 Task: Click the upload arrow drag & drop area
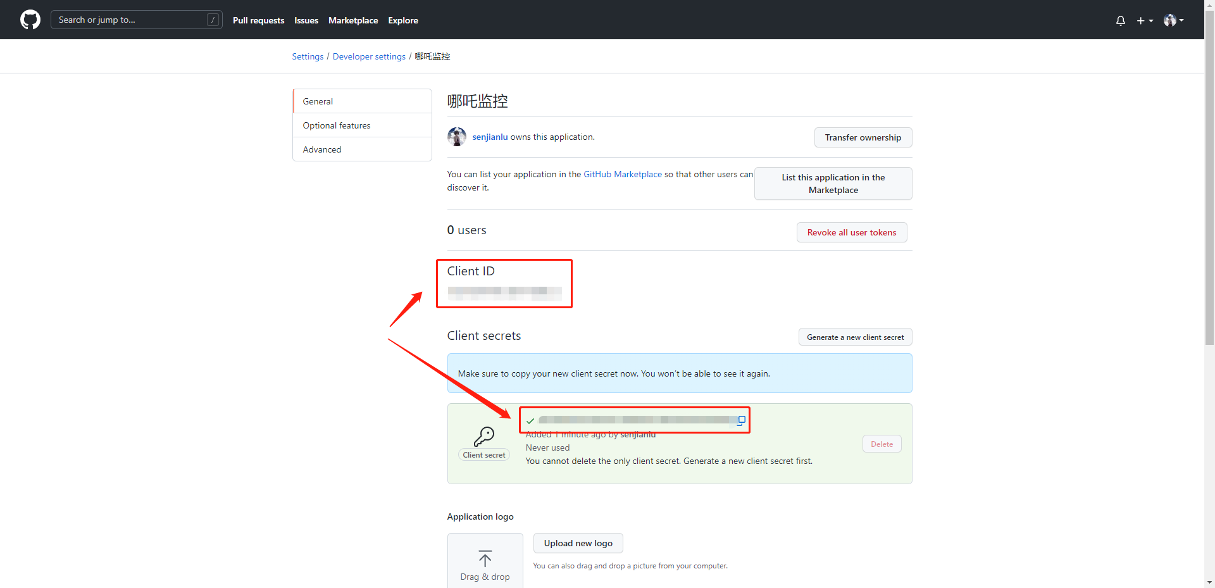(485, 561)
